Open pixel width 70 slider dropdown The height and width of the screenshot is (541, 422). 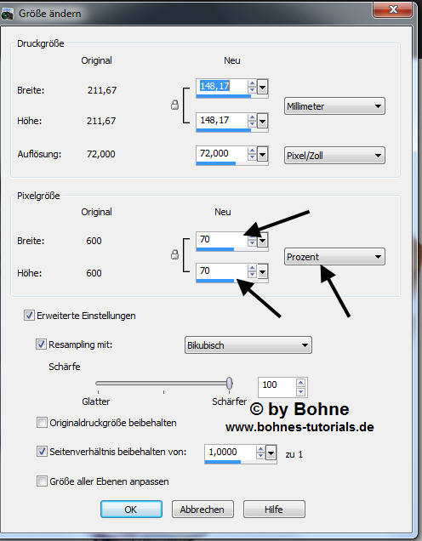(263, 241)
